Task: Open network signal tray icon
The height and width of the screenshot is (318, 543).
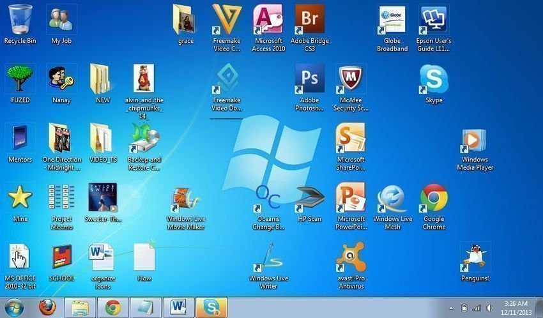Action: coord(477,308)
